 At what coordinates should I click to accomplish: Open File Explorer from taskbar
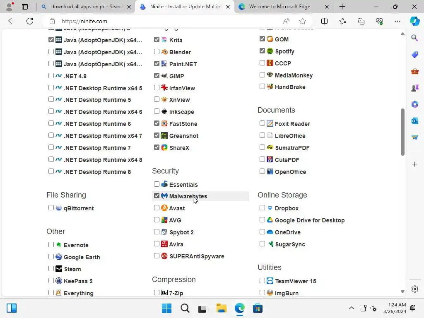coord(221,308)
